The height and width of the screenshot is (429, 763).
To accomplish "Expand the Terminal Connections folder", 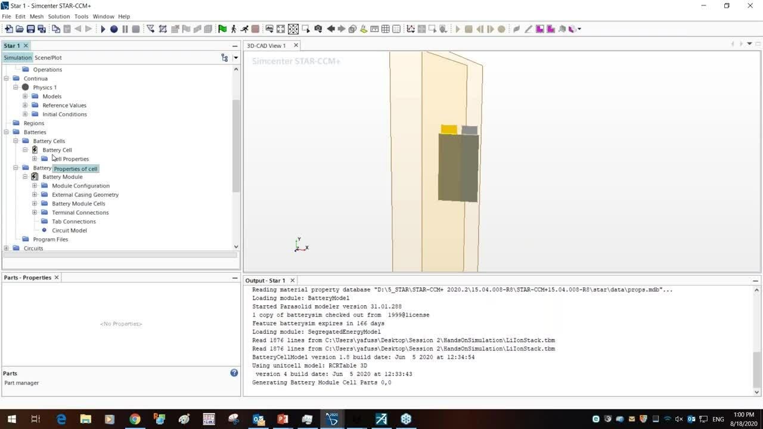I will point(35,213).
